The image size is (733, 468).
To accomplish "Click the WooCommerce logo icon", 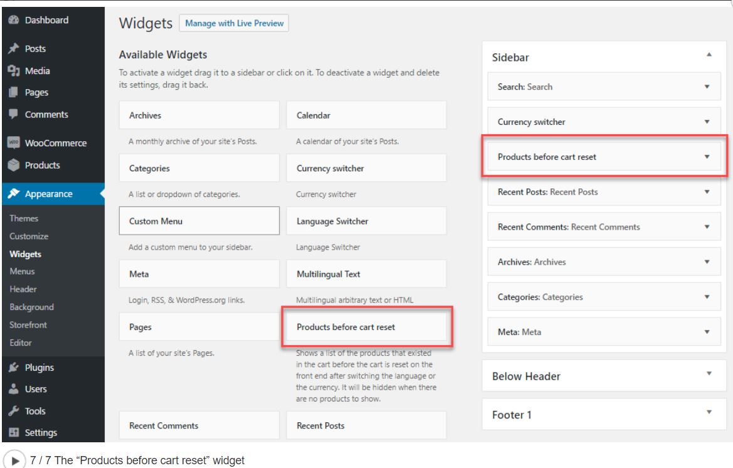I will pyautogui.click(x=14, y=142).
